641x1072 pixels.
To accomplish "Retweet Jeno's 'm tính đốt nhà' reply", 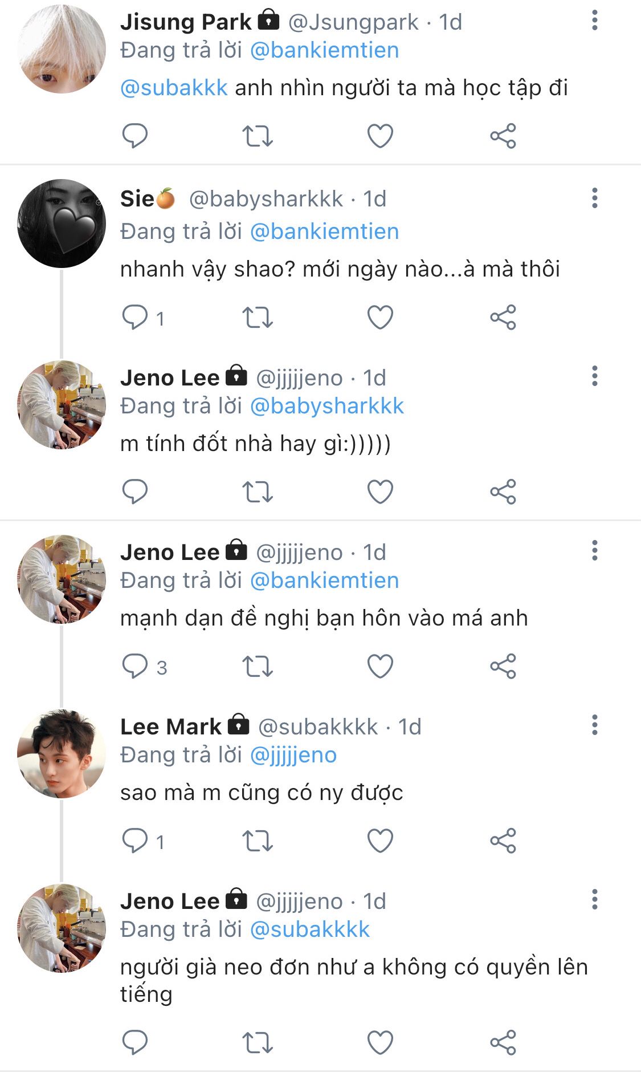I will coord(258,492).
